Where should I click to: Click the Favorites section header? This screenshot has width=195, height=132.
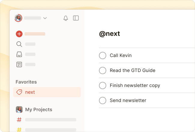click(26, 82)
